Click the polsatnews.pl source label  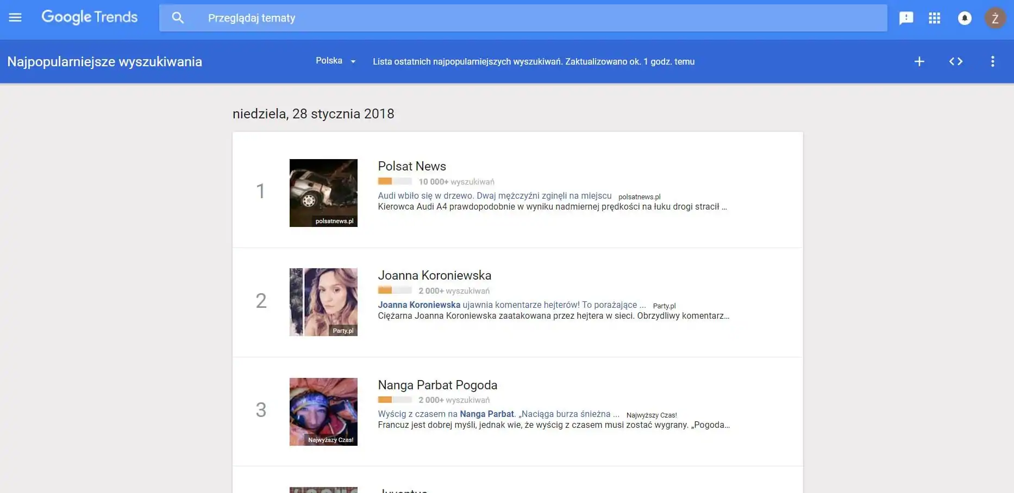tap(640, 197)
